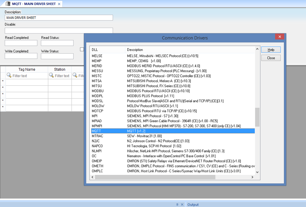Select the highlighted MQTT driver row

click(173, 131)
